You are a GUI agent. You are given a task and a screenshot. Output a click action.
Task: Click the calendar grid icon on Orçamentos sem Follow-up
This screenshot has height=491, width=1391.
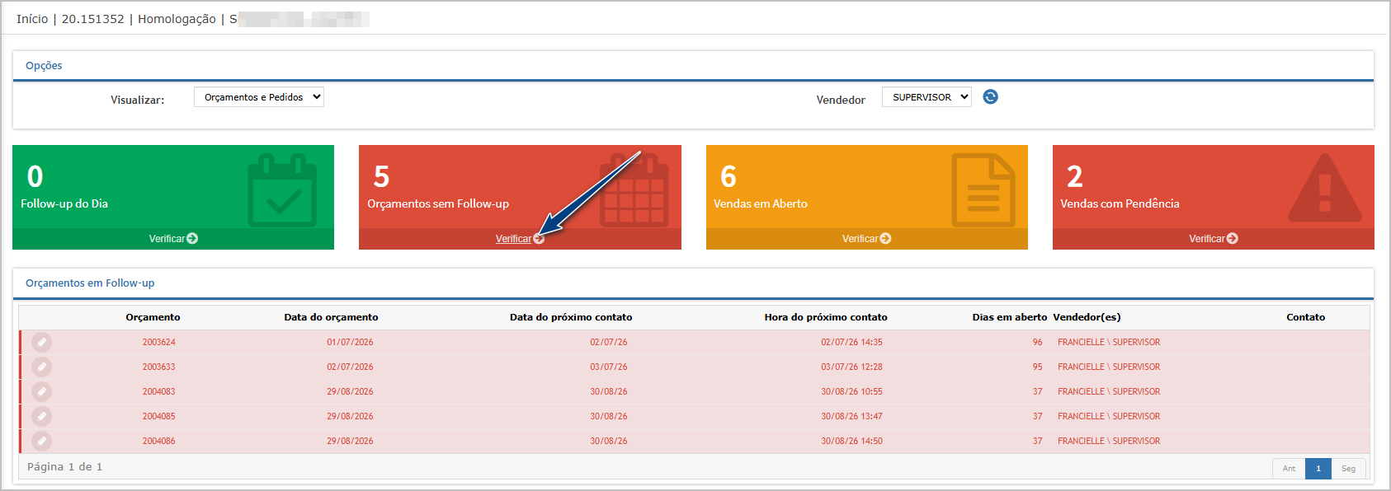tap(634, 189)
